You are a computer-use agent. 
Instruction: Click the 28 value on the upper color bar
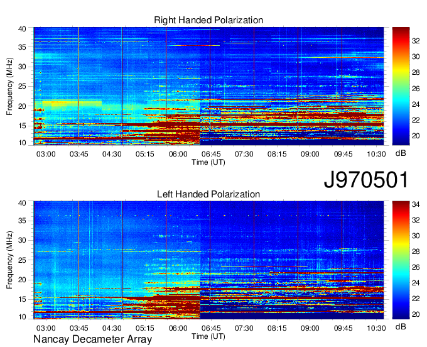pos(416,72)
